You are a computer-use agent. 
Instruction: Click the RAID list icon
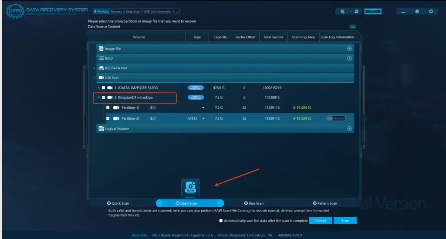pyautogui.click(x=101, y=58)
